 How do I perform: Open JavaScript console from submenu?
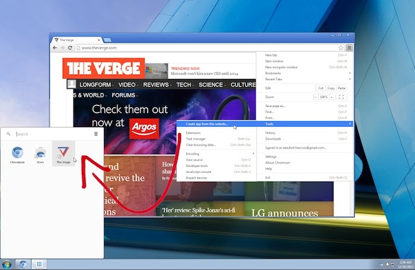[x=216, y=172]
